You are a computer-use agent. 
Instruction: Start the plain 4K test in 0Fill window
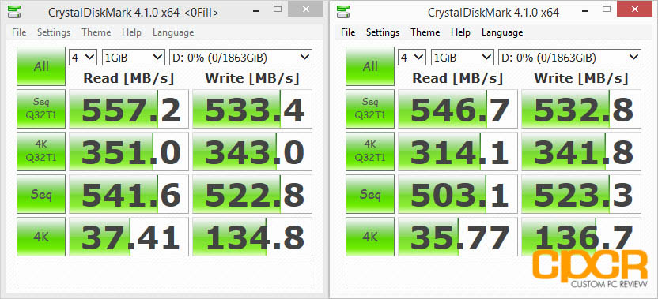[x=41, y=237]
